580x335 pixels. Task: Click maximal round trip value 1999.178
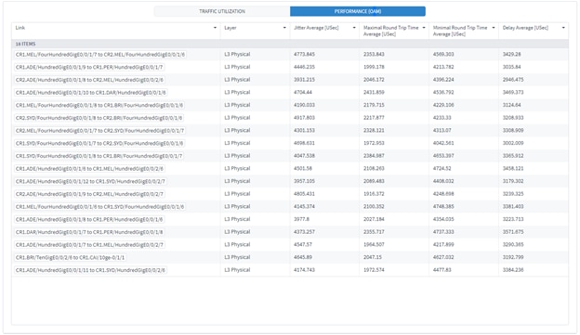coord(374,67)
